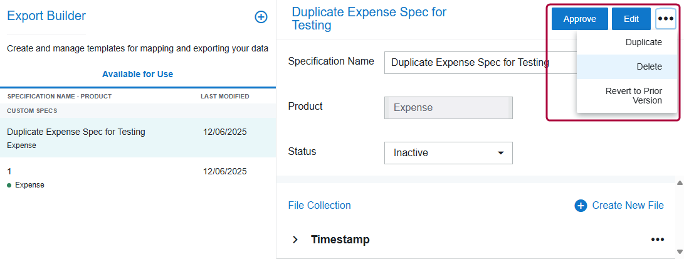Switch to the Available for Use tab

tap(137, 74)
